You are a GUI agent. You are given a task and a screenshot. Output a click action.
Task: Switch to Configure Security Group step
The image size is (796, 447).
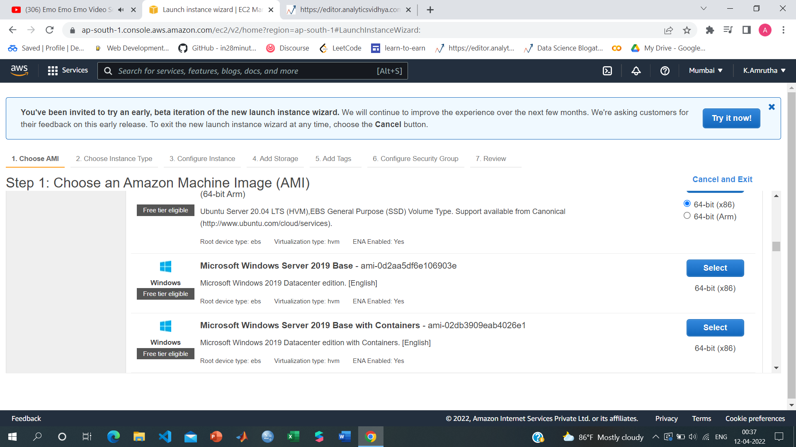(415, 159)
